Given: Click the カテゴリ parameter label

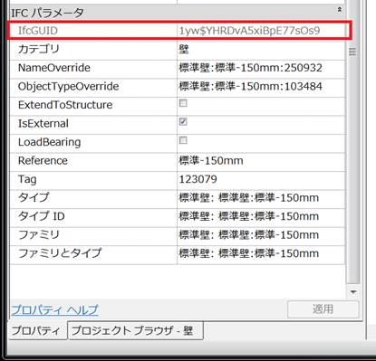Looking at the screenshot, I should tap(38, 49).
